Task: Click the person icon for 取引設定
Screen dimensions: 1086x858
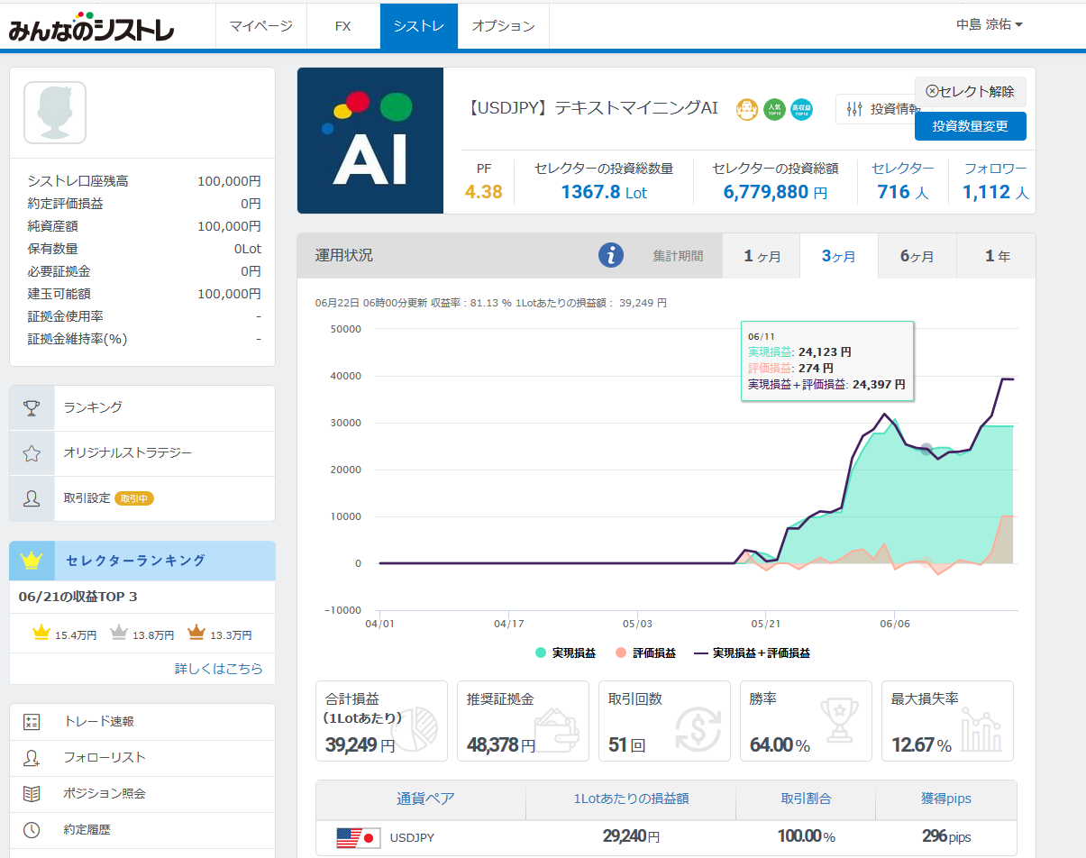Action: point(32,498)
